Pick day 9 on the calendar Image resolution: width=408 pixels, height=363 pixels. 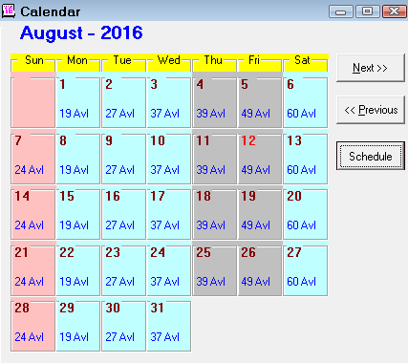[123, 159]
